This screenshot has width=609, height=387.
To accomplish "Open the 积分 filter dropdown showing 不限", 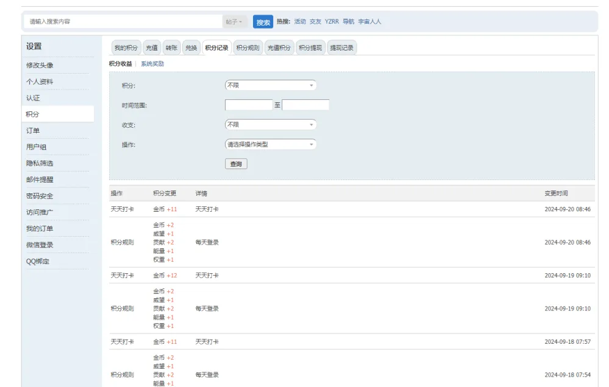I will tap(270, 85).
